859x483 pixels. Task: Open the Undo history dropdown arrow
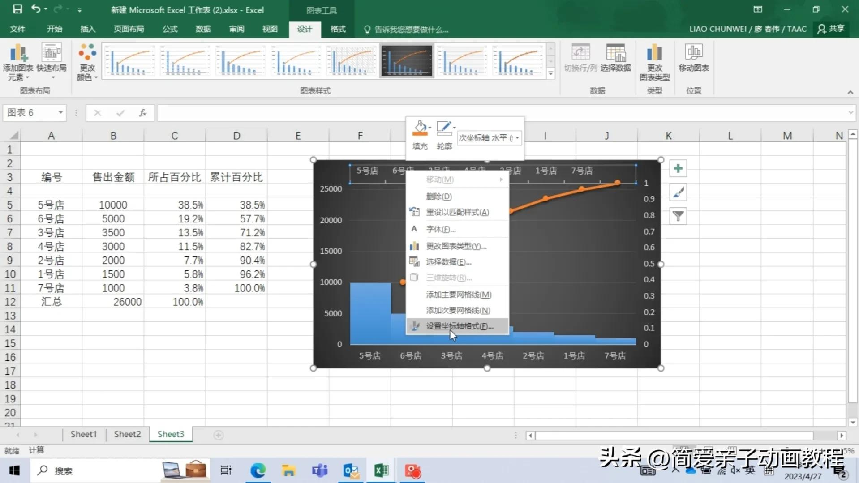pyautogui.click(x=46, y=9)
